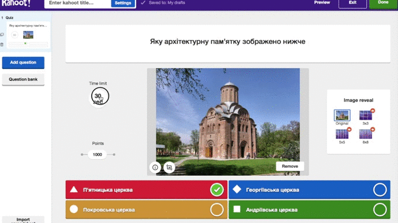This screenshot has height=223, width=398.
Task: Click the premium badge on 8x8 reveal
Action: click(x=373, y=129)
